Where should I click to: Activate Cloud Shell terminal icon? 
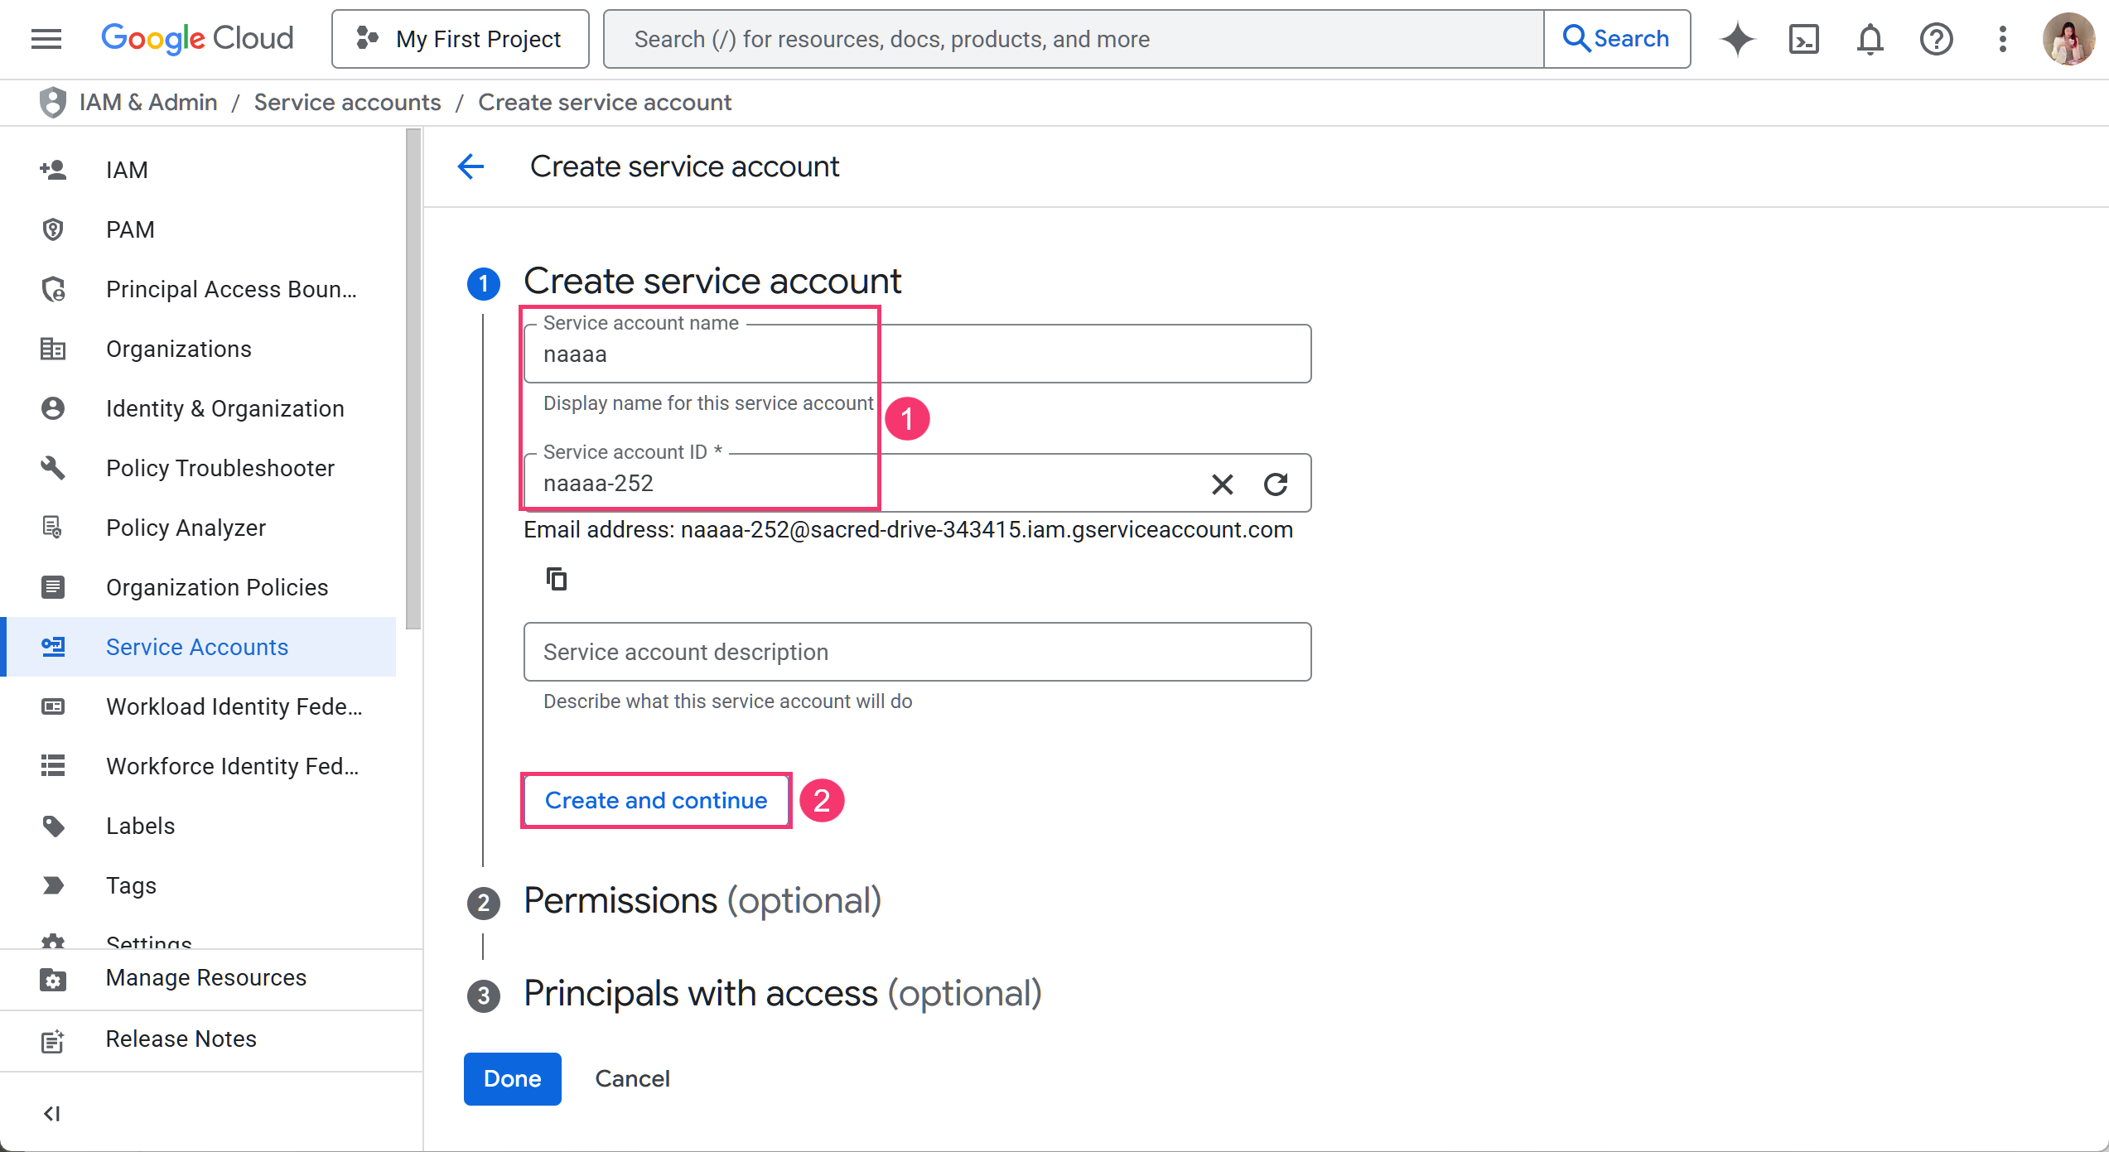1803,39
